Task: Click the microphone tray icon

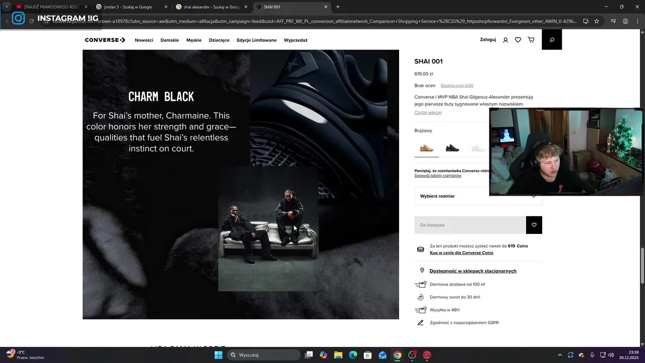Action: [592, 355]
